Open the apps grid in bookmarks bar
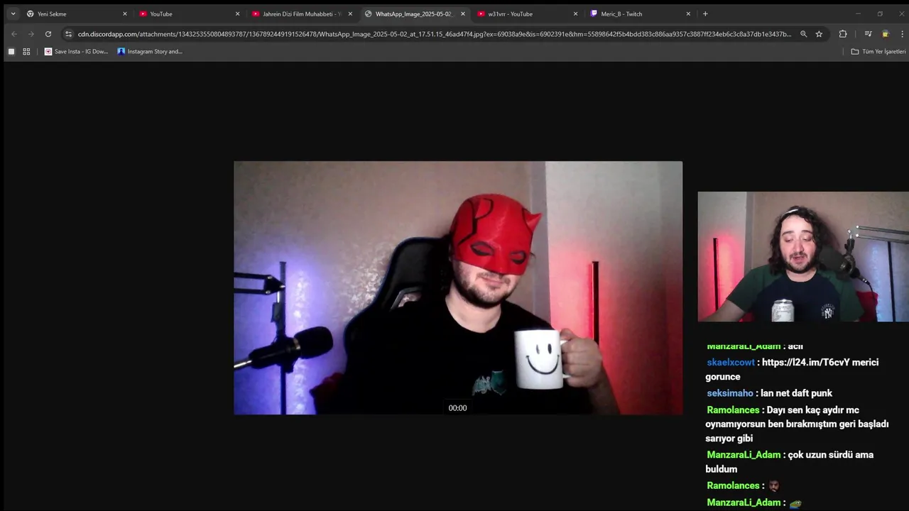The image size is (909, 511). [26, 51]
